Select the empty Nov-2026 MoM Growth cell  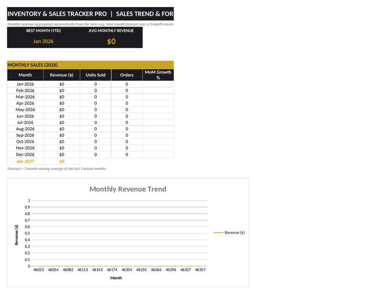158,148
